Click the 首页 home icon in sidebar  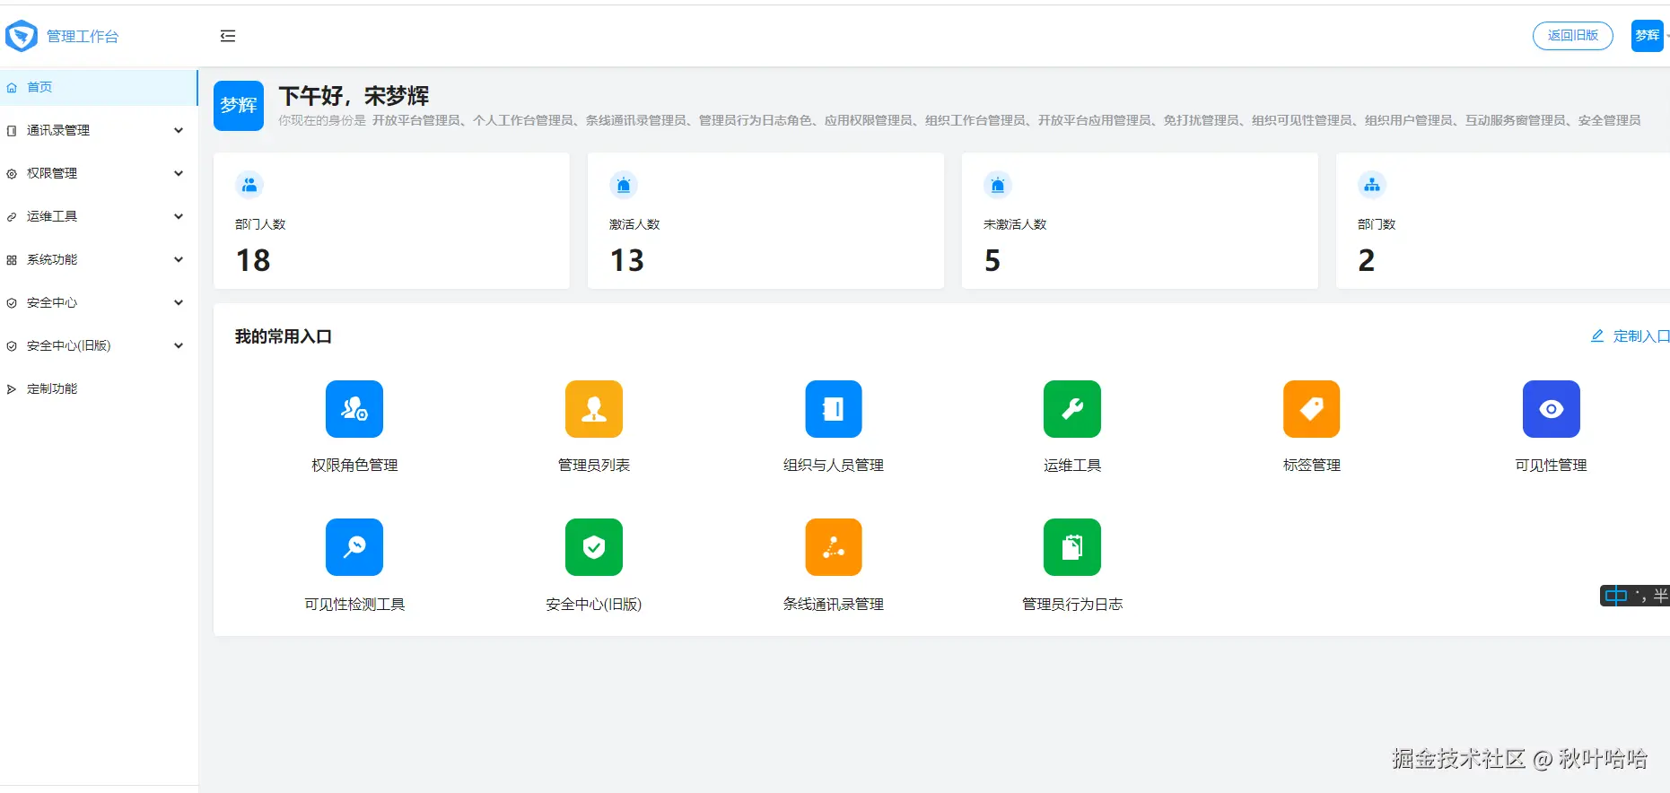coord(12,88)
